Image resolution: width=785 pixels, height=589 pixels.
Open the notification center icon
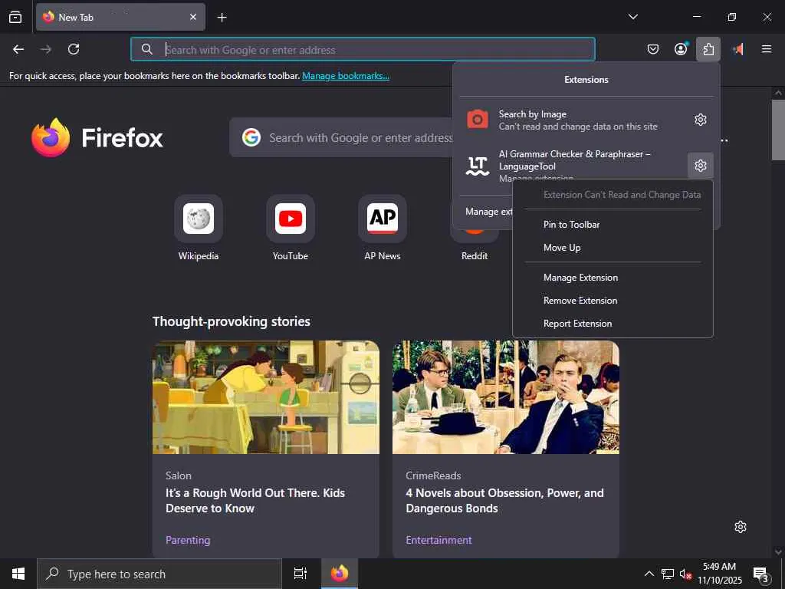click(x=761, y=574)
